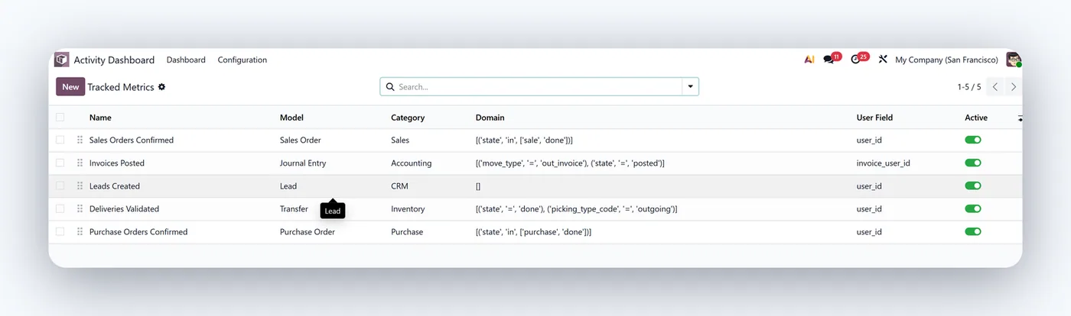Expand the search options dropdown arrow
Image resolution: width=1071 pixels, height=316 pixels.
point(690,87)
